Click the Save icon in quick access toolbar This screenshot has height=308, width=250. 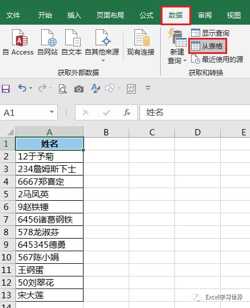pos(6,89)
